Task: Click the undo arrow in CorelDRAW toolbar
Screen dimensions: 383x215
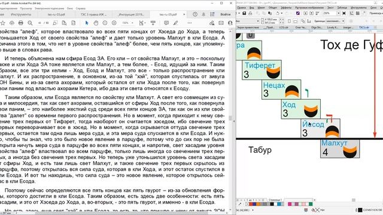Action: pyautogui.click(x=277, y=13)
